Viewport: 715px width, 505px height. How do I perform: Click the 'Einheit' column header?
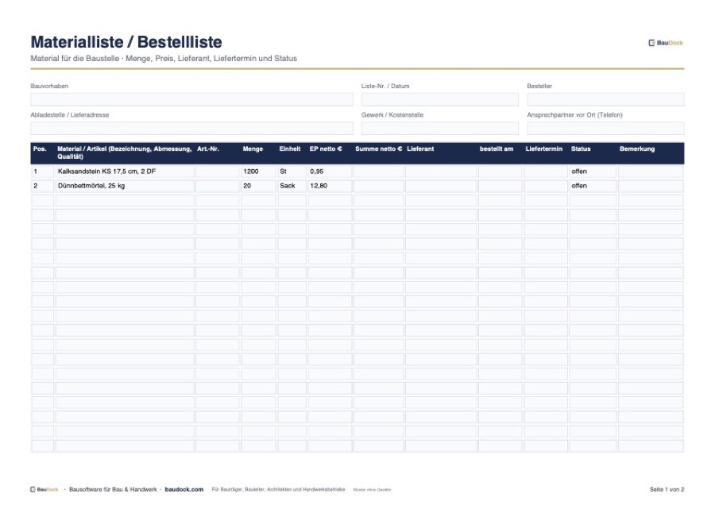289,149
